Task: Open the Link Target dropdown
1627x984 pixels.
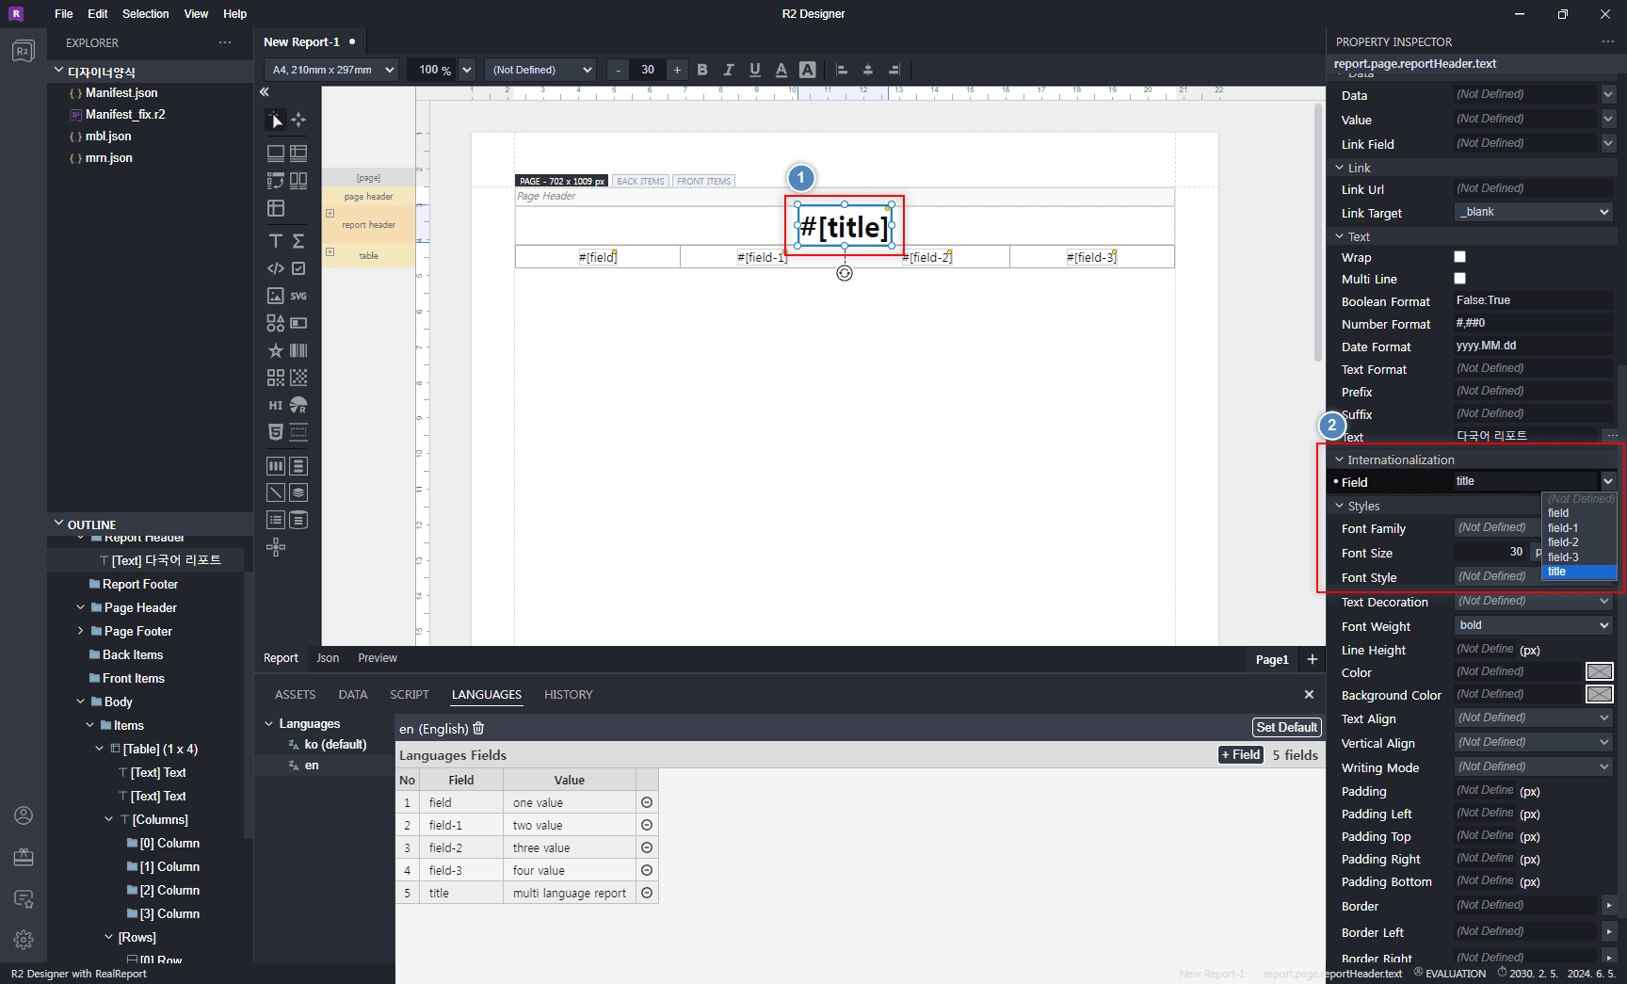Action: pos(1534,212)
